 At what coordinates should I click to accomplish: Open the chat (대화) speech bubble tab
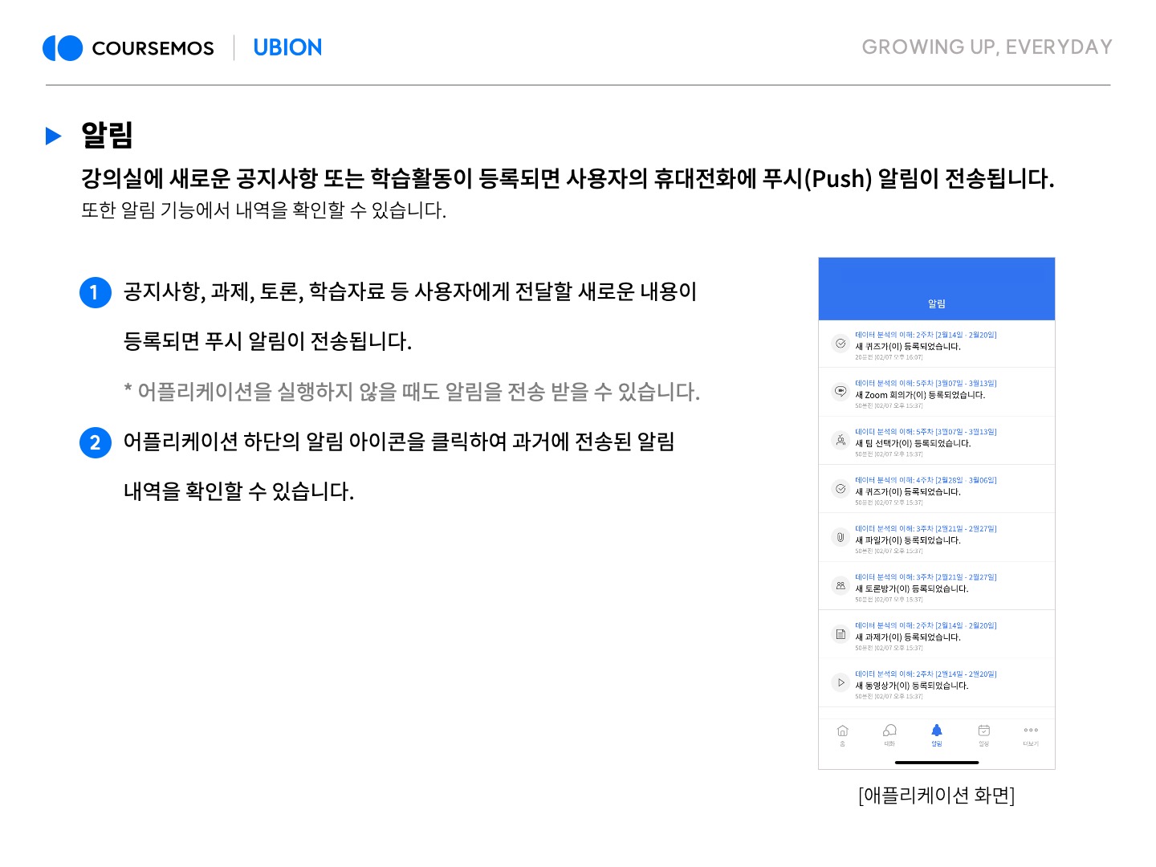pos(889,733)
